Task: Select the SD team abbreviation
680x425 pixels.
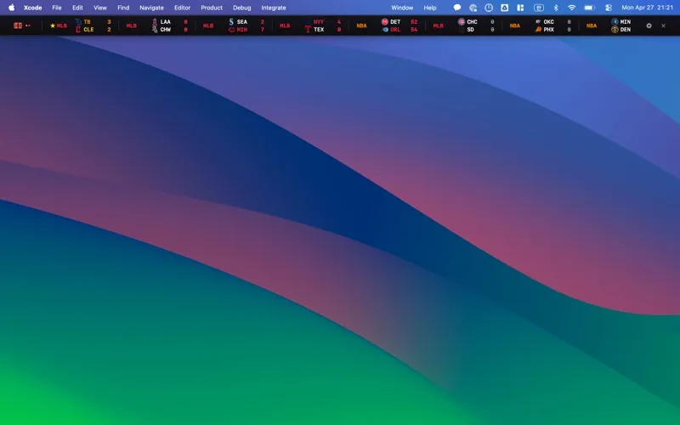Action: [x=471, y=30]
